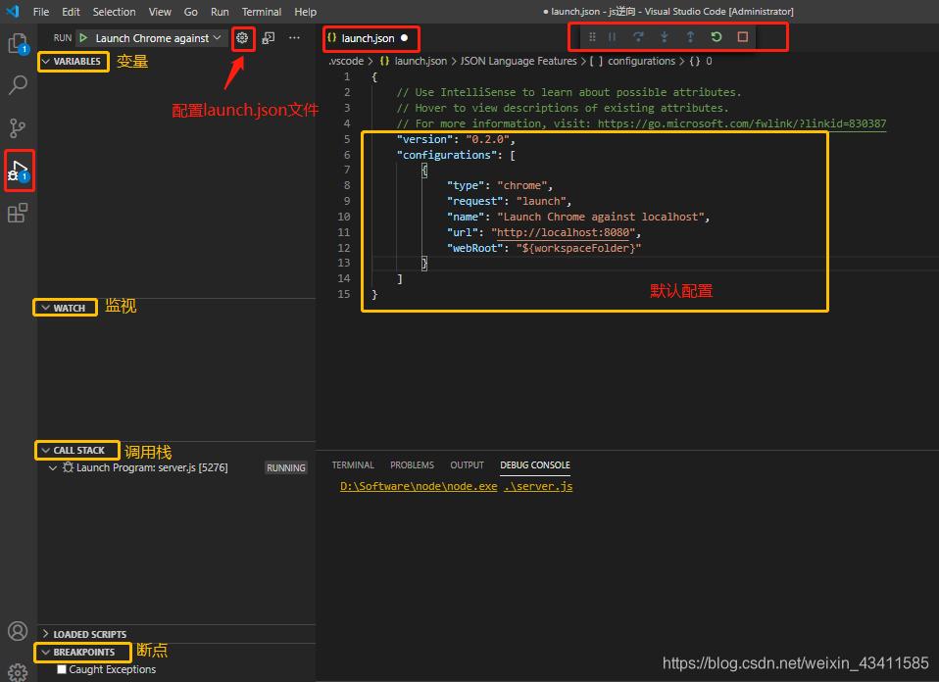Image resolution: width=939 pixels, height=682 pixels.
Task: Pause the debug session
Action: pyautogui.click(x=612, y=37)
